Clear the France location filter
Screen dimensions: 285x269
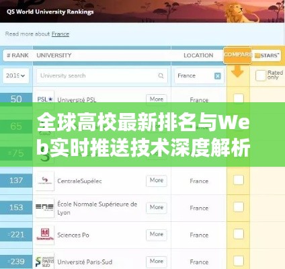tap(217, 76)
